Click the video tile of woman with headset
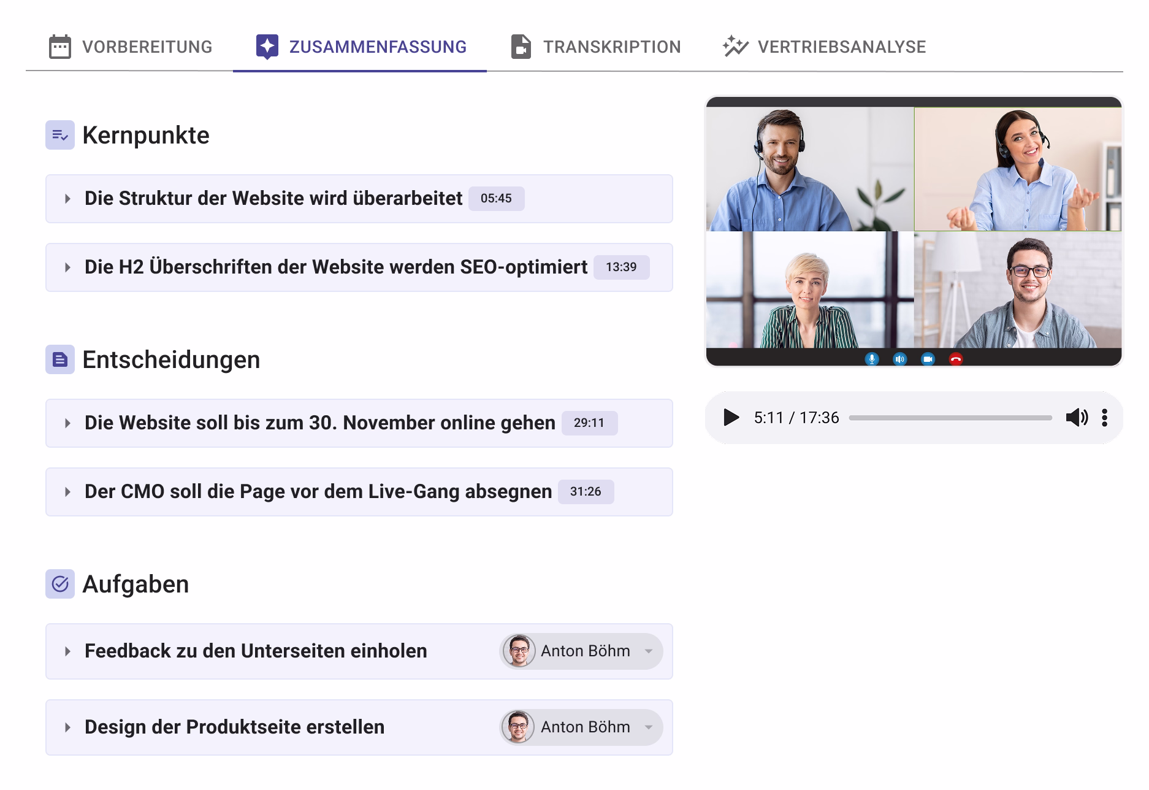 point(1018,169)
